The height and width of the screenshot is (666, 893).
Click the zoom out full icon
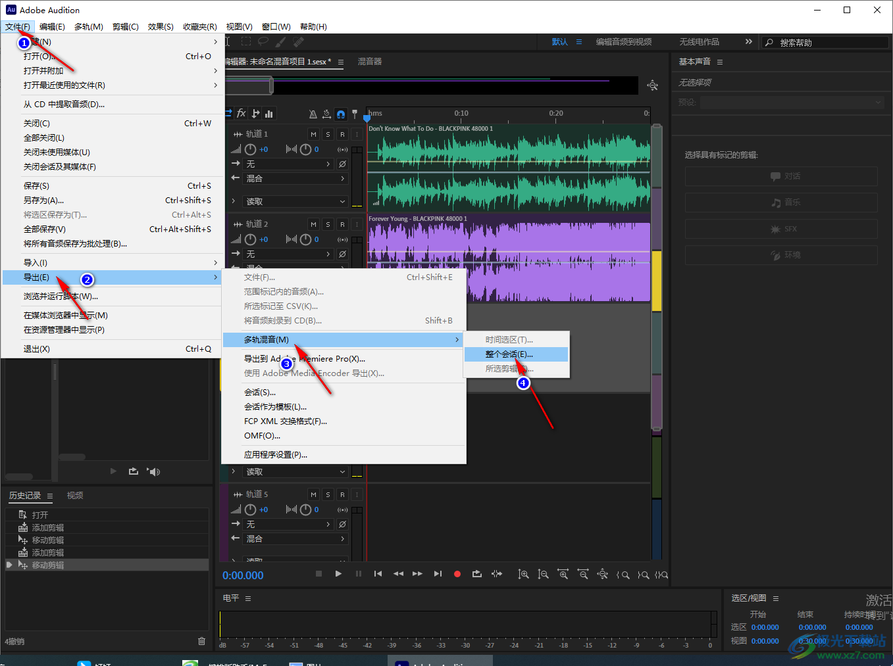(x=602, y=574)
